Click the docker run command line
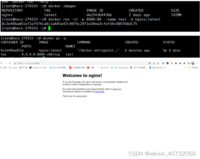The width and height of the screenshot is (200, 159). point(104,19)
